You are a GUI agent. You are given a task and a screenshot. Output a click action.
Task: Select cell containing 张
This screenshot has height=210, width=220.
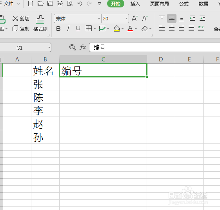(x=45, y=84)
